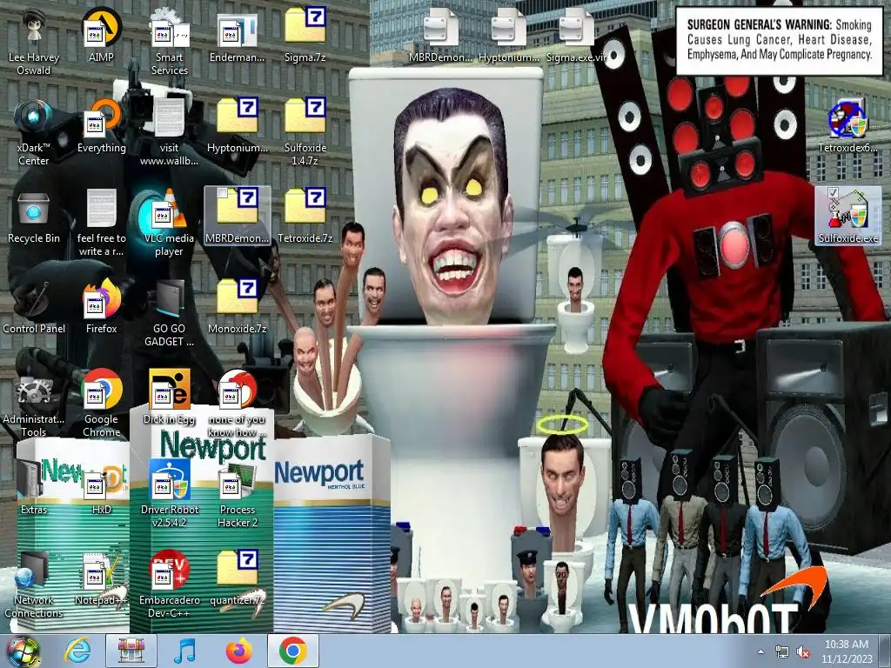This screenshot has height=668, width=891.
Task: Select the Sigma.exe.vir file
Action: point(576,35)
